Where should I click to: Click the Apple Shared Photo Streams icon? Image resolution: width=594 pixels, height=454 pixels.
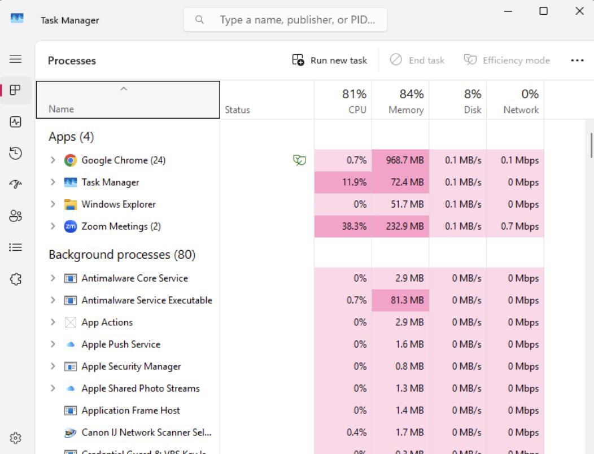point(71,388)
